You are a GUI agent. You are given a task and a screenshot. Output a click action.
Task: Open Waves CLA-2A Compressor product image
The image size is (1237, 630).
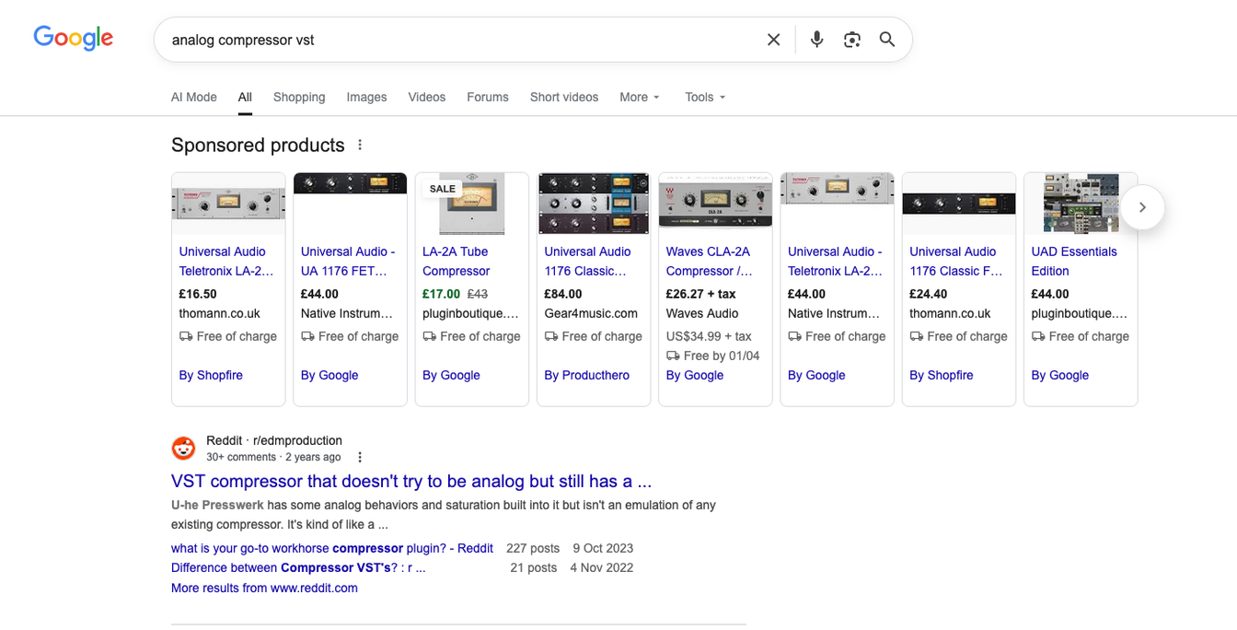715,204
